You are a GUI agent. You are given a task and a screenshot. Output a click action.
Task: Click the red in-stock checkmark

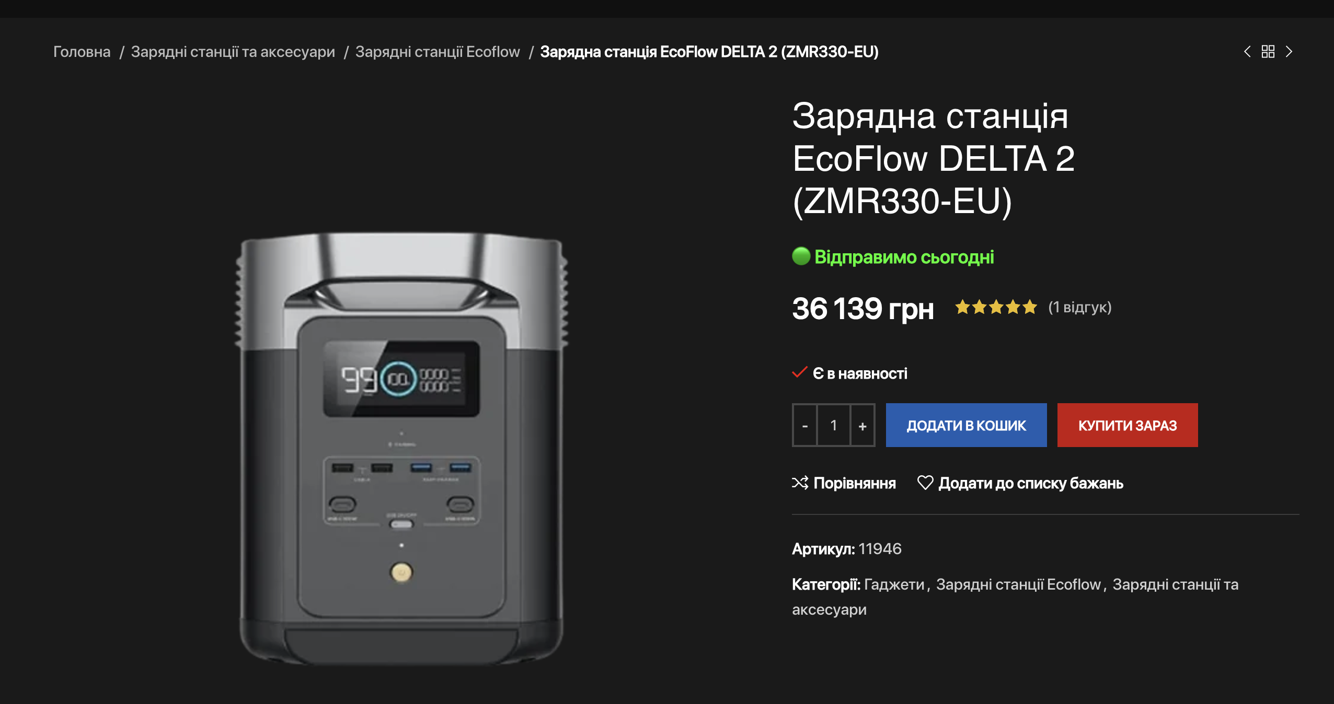(800, 372)
